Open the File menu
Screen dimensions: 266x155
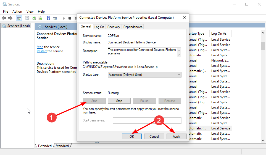(x=6, y=12)
